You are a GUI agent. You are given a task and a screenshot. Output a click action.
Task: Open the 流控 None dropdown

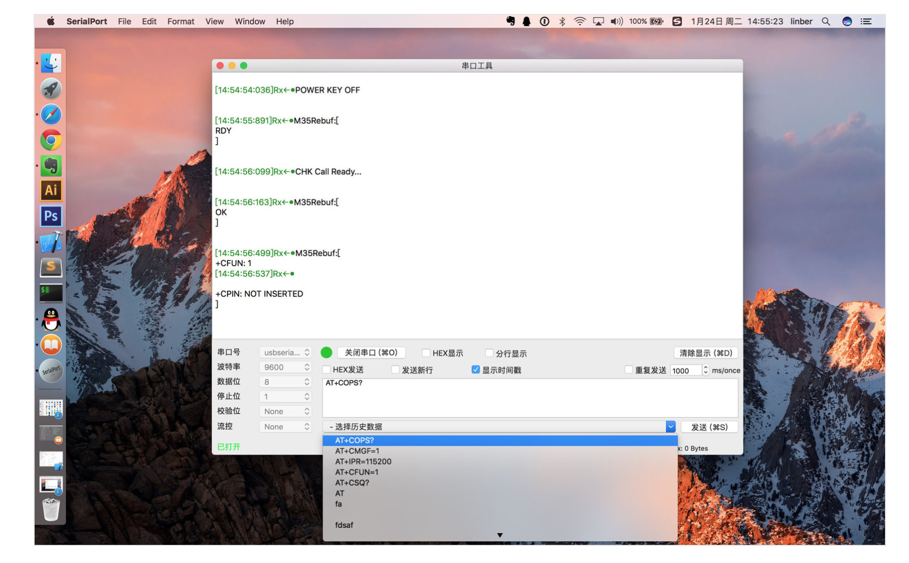tap(285, 427)
